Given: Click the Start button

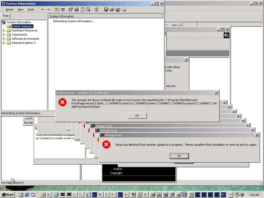Looking at the screenshot, I should coord(7,195).
